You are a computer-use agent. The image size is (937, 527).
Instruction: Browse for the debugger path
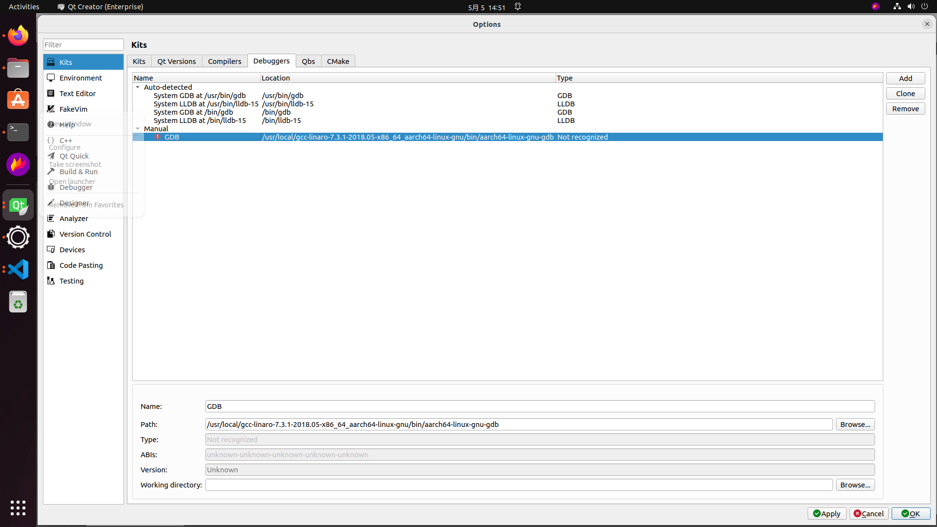pyautogui.click(x=855, y=425)
